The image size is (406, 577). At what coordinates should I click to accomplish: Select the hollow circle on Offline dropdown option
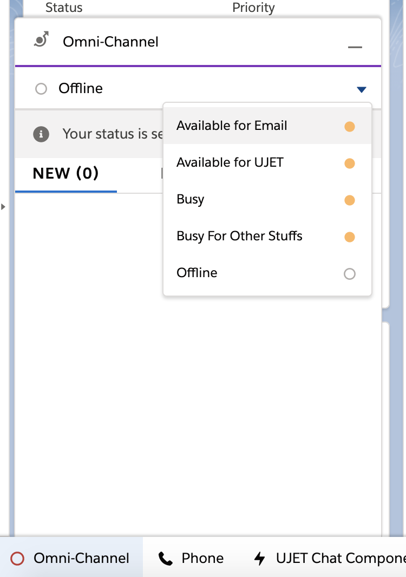click(x=350, y=274)
